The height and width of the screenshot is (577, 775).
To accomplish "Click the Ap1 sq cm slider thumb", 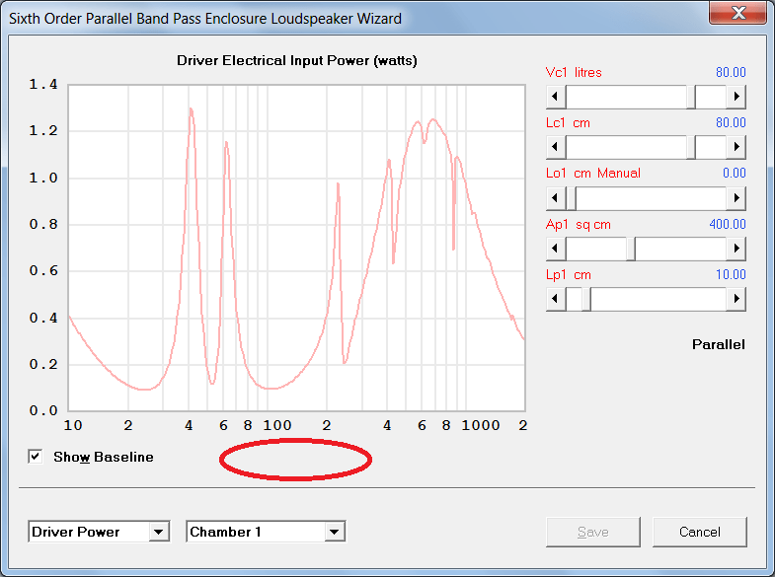I will click(631, 249).
